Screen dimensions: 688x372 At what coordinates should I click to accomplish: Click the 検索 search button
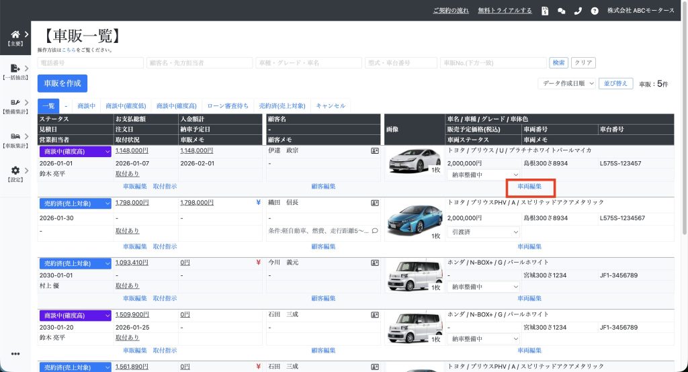coord(558,62)
